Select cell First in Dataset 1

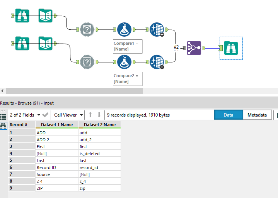(x=57, y=147)
